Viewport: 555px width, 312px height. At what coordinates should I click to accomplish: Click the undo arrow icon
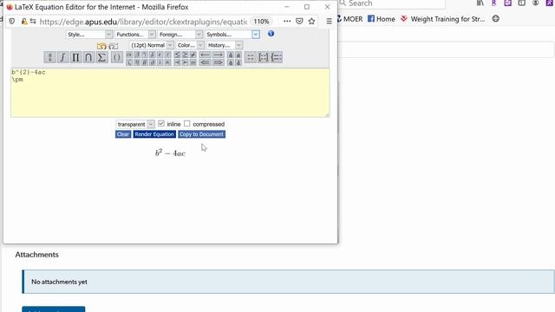coord(101,46)
